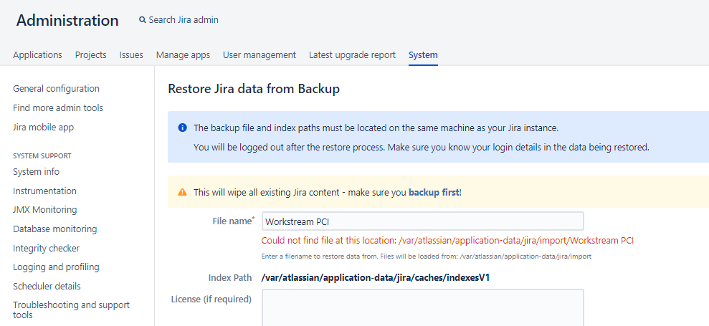The image size is (709, 326).
Task: Open General configuration in the sidebar
Action: [56, 89]
